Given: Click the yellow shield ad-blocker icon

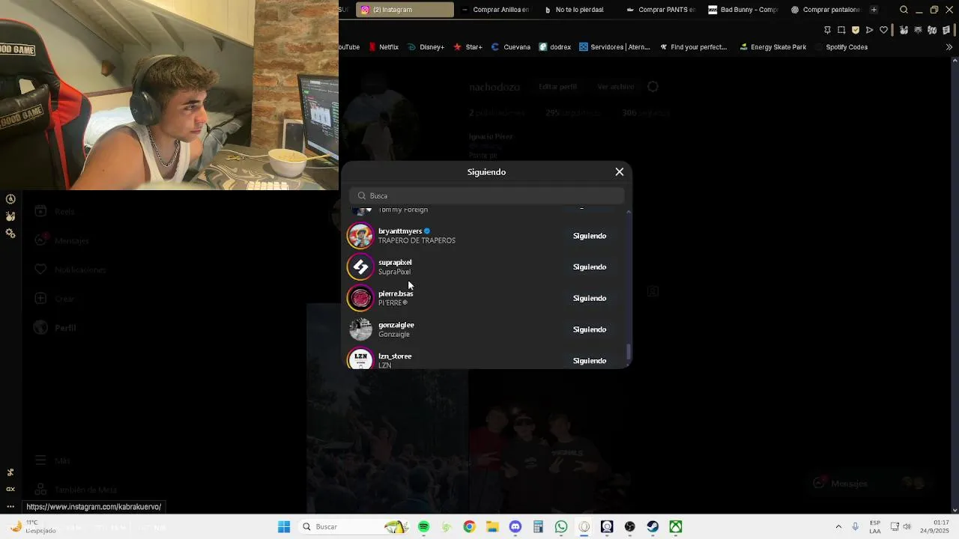Looking at the screenshot, I should 856,30.
